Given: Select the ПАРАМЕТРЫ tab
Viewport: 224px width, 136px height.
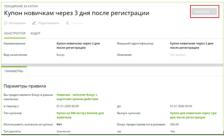Looking at the screenshot, I should click(x=14, y=71).
